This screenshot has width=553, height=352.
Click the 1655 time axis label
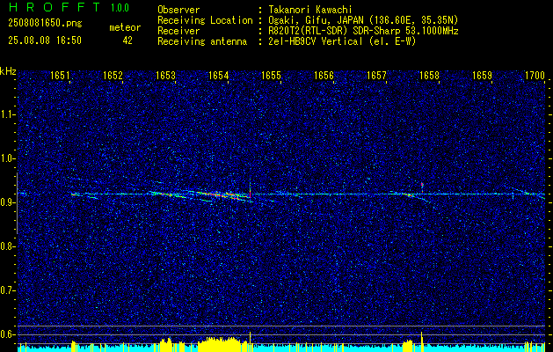(x=271, y=76)
